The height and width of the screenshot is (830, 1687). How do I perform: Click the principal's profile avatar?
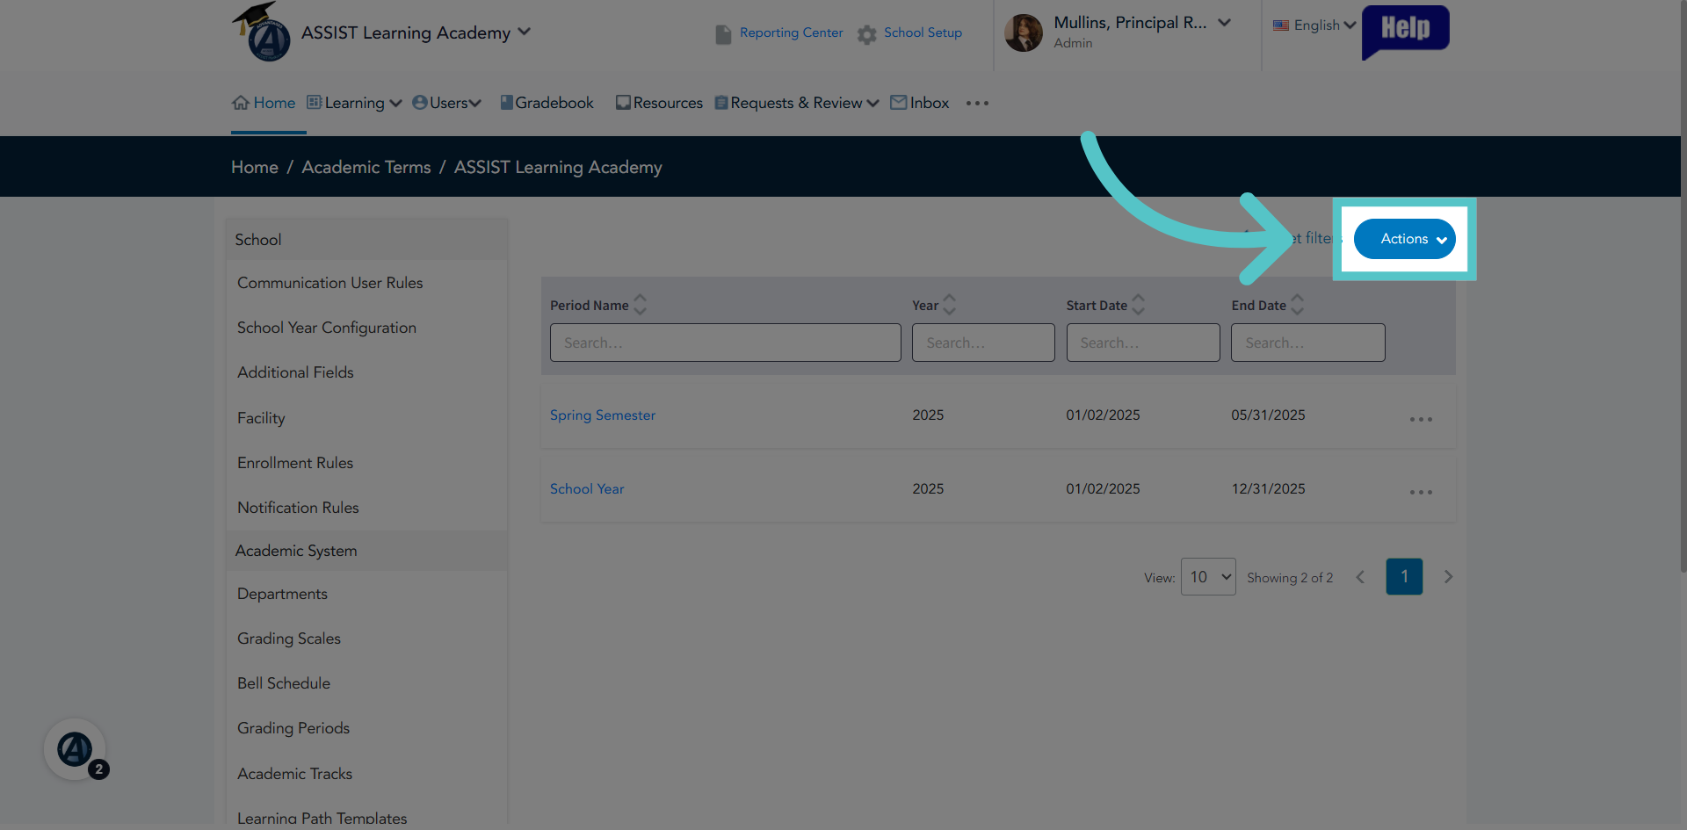pos(1024,32)
